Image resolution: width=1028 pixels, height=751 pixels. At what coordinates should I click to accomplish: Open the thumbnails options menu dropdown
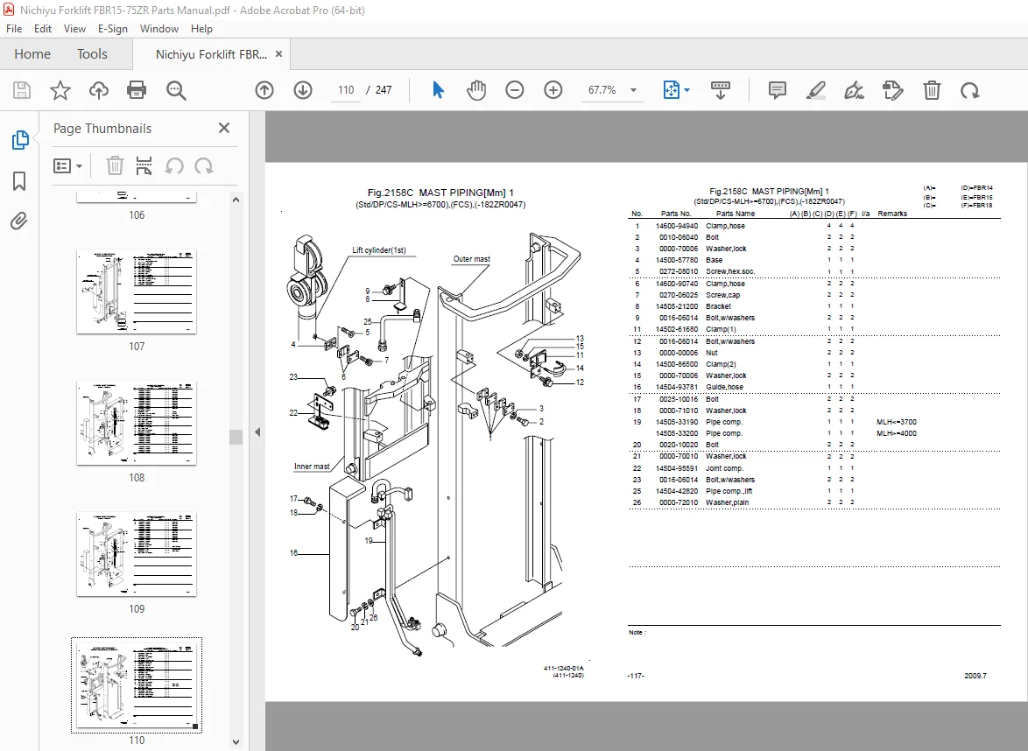pos(67,165)
